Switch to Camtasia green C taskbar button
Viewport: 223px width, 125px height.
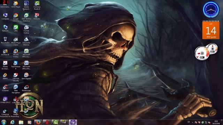(x=55, y=122)
